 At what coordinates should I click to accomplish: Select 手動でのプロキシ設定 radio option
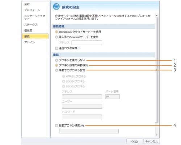[x=56, y=70]
